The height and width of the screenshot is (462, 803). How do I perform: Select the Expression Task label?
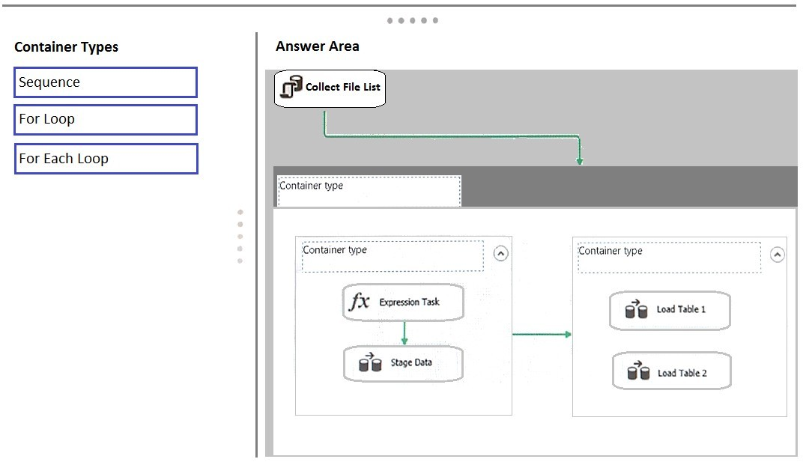[x=409, y=303]
